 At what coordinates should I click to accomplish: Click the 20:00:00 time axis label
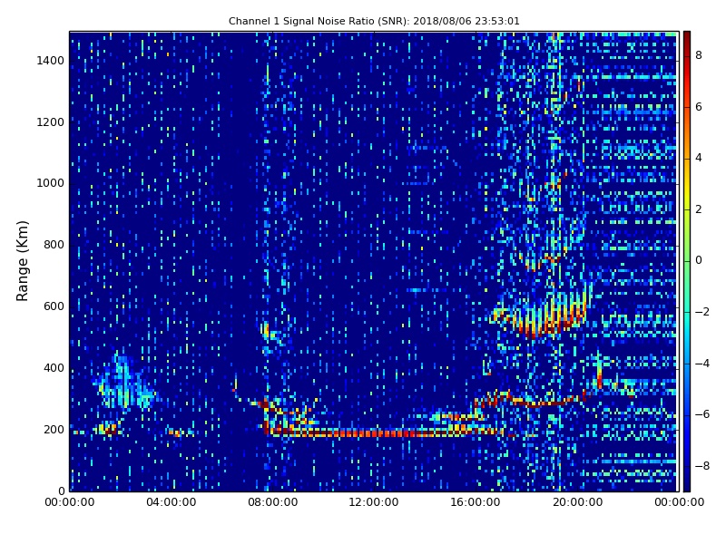pos(577,502)
